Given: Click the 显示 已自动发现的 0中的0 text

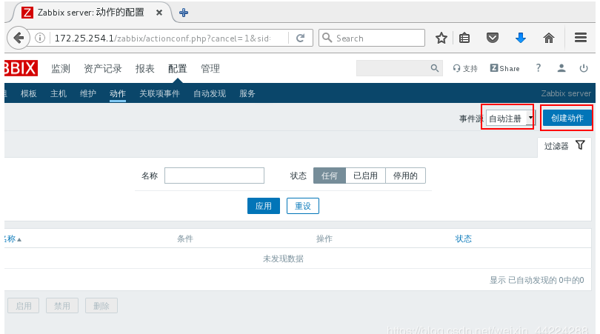Looking at the screenshot, I should click(x=536, y=280).
